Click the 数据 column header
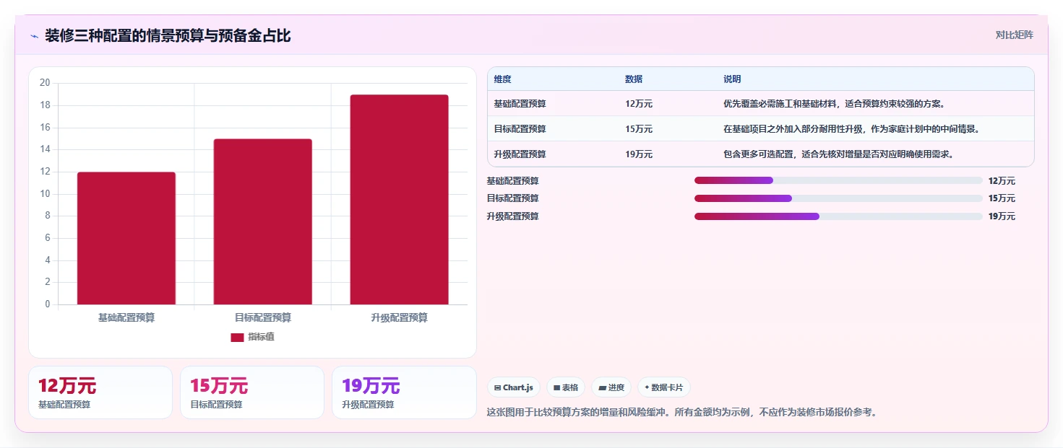1063x448 pixels. coord(634,79)
